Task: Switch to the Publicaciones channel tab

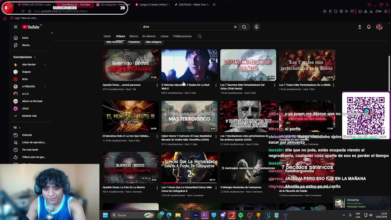Action: coord(182,36)
